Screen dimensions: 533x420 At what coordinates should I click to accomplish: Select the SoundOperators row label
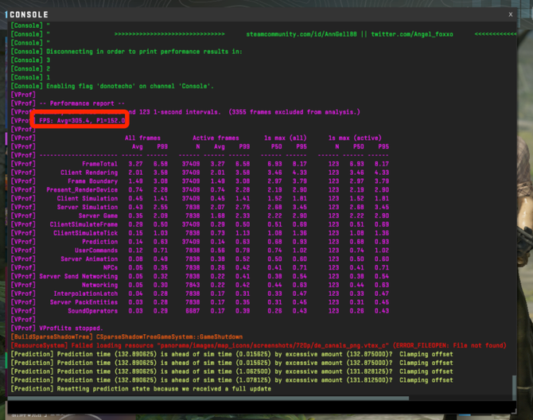click(92, 310)
